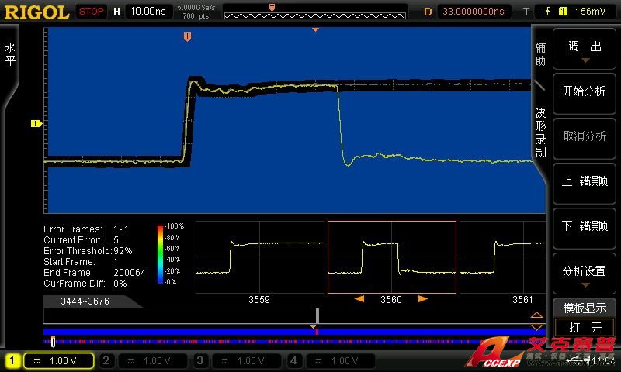Enable channel 2 in the bottom bar
621x372 pixels.
(144, 360)
